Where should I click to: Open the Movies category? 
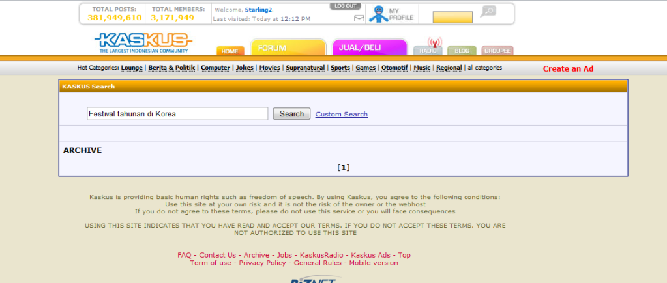point(270,68)
